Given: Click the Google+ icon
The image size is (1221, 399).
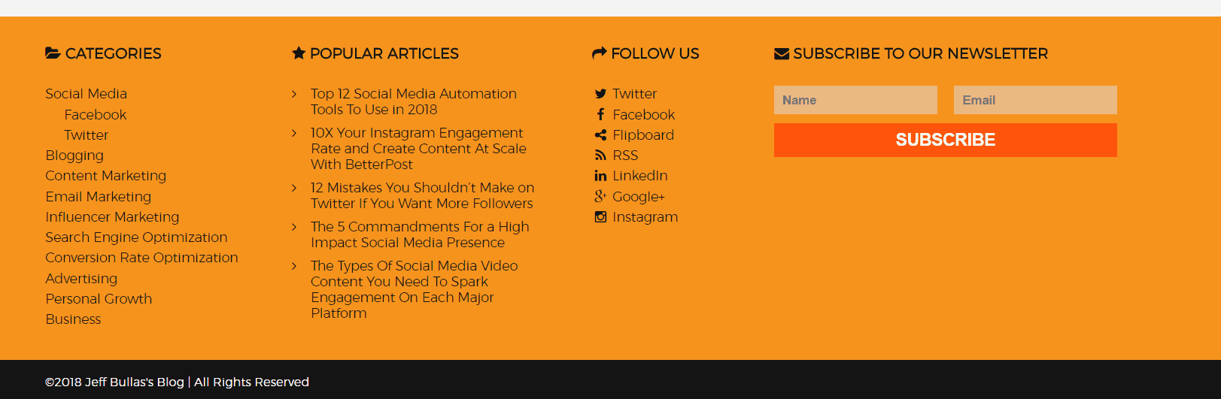Looking at the screenshot, I should pyautogui.click(x=600, y=196).
